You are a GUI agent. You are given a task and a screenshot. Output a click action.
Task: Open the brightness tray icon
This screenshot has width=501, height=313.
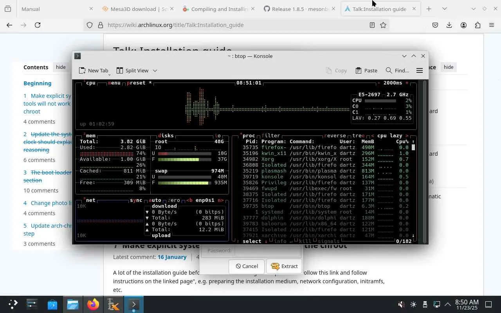[x=413, y=304]
